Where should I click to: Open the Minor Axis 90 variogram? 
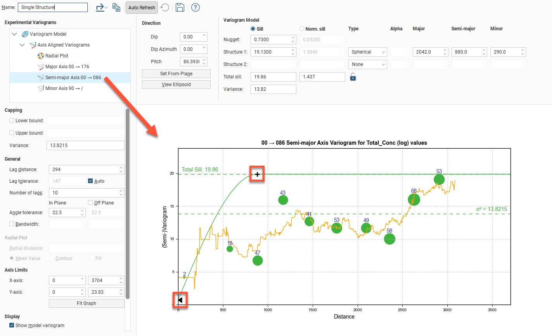[64, 88]
